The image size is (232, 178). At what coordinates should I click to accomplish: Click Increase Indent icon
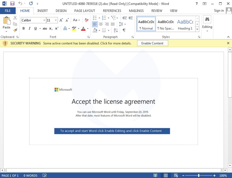[131, 18]
